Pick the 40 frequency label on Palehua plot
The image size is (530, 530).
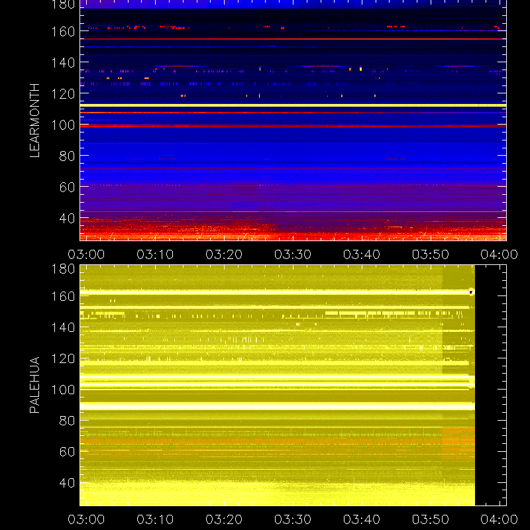click(67, 483)
